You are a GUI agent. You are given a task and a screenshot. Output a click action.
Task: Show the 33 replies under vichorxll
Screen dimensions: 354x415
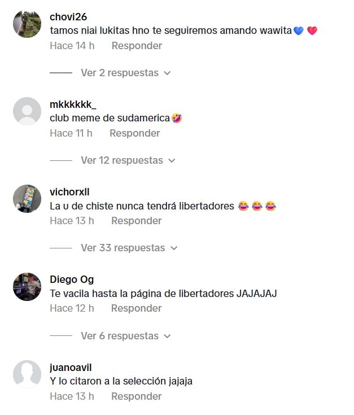pos(129,248)
